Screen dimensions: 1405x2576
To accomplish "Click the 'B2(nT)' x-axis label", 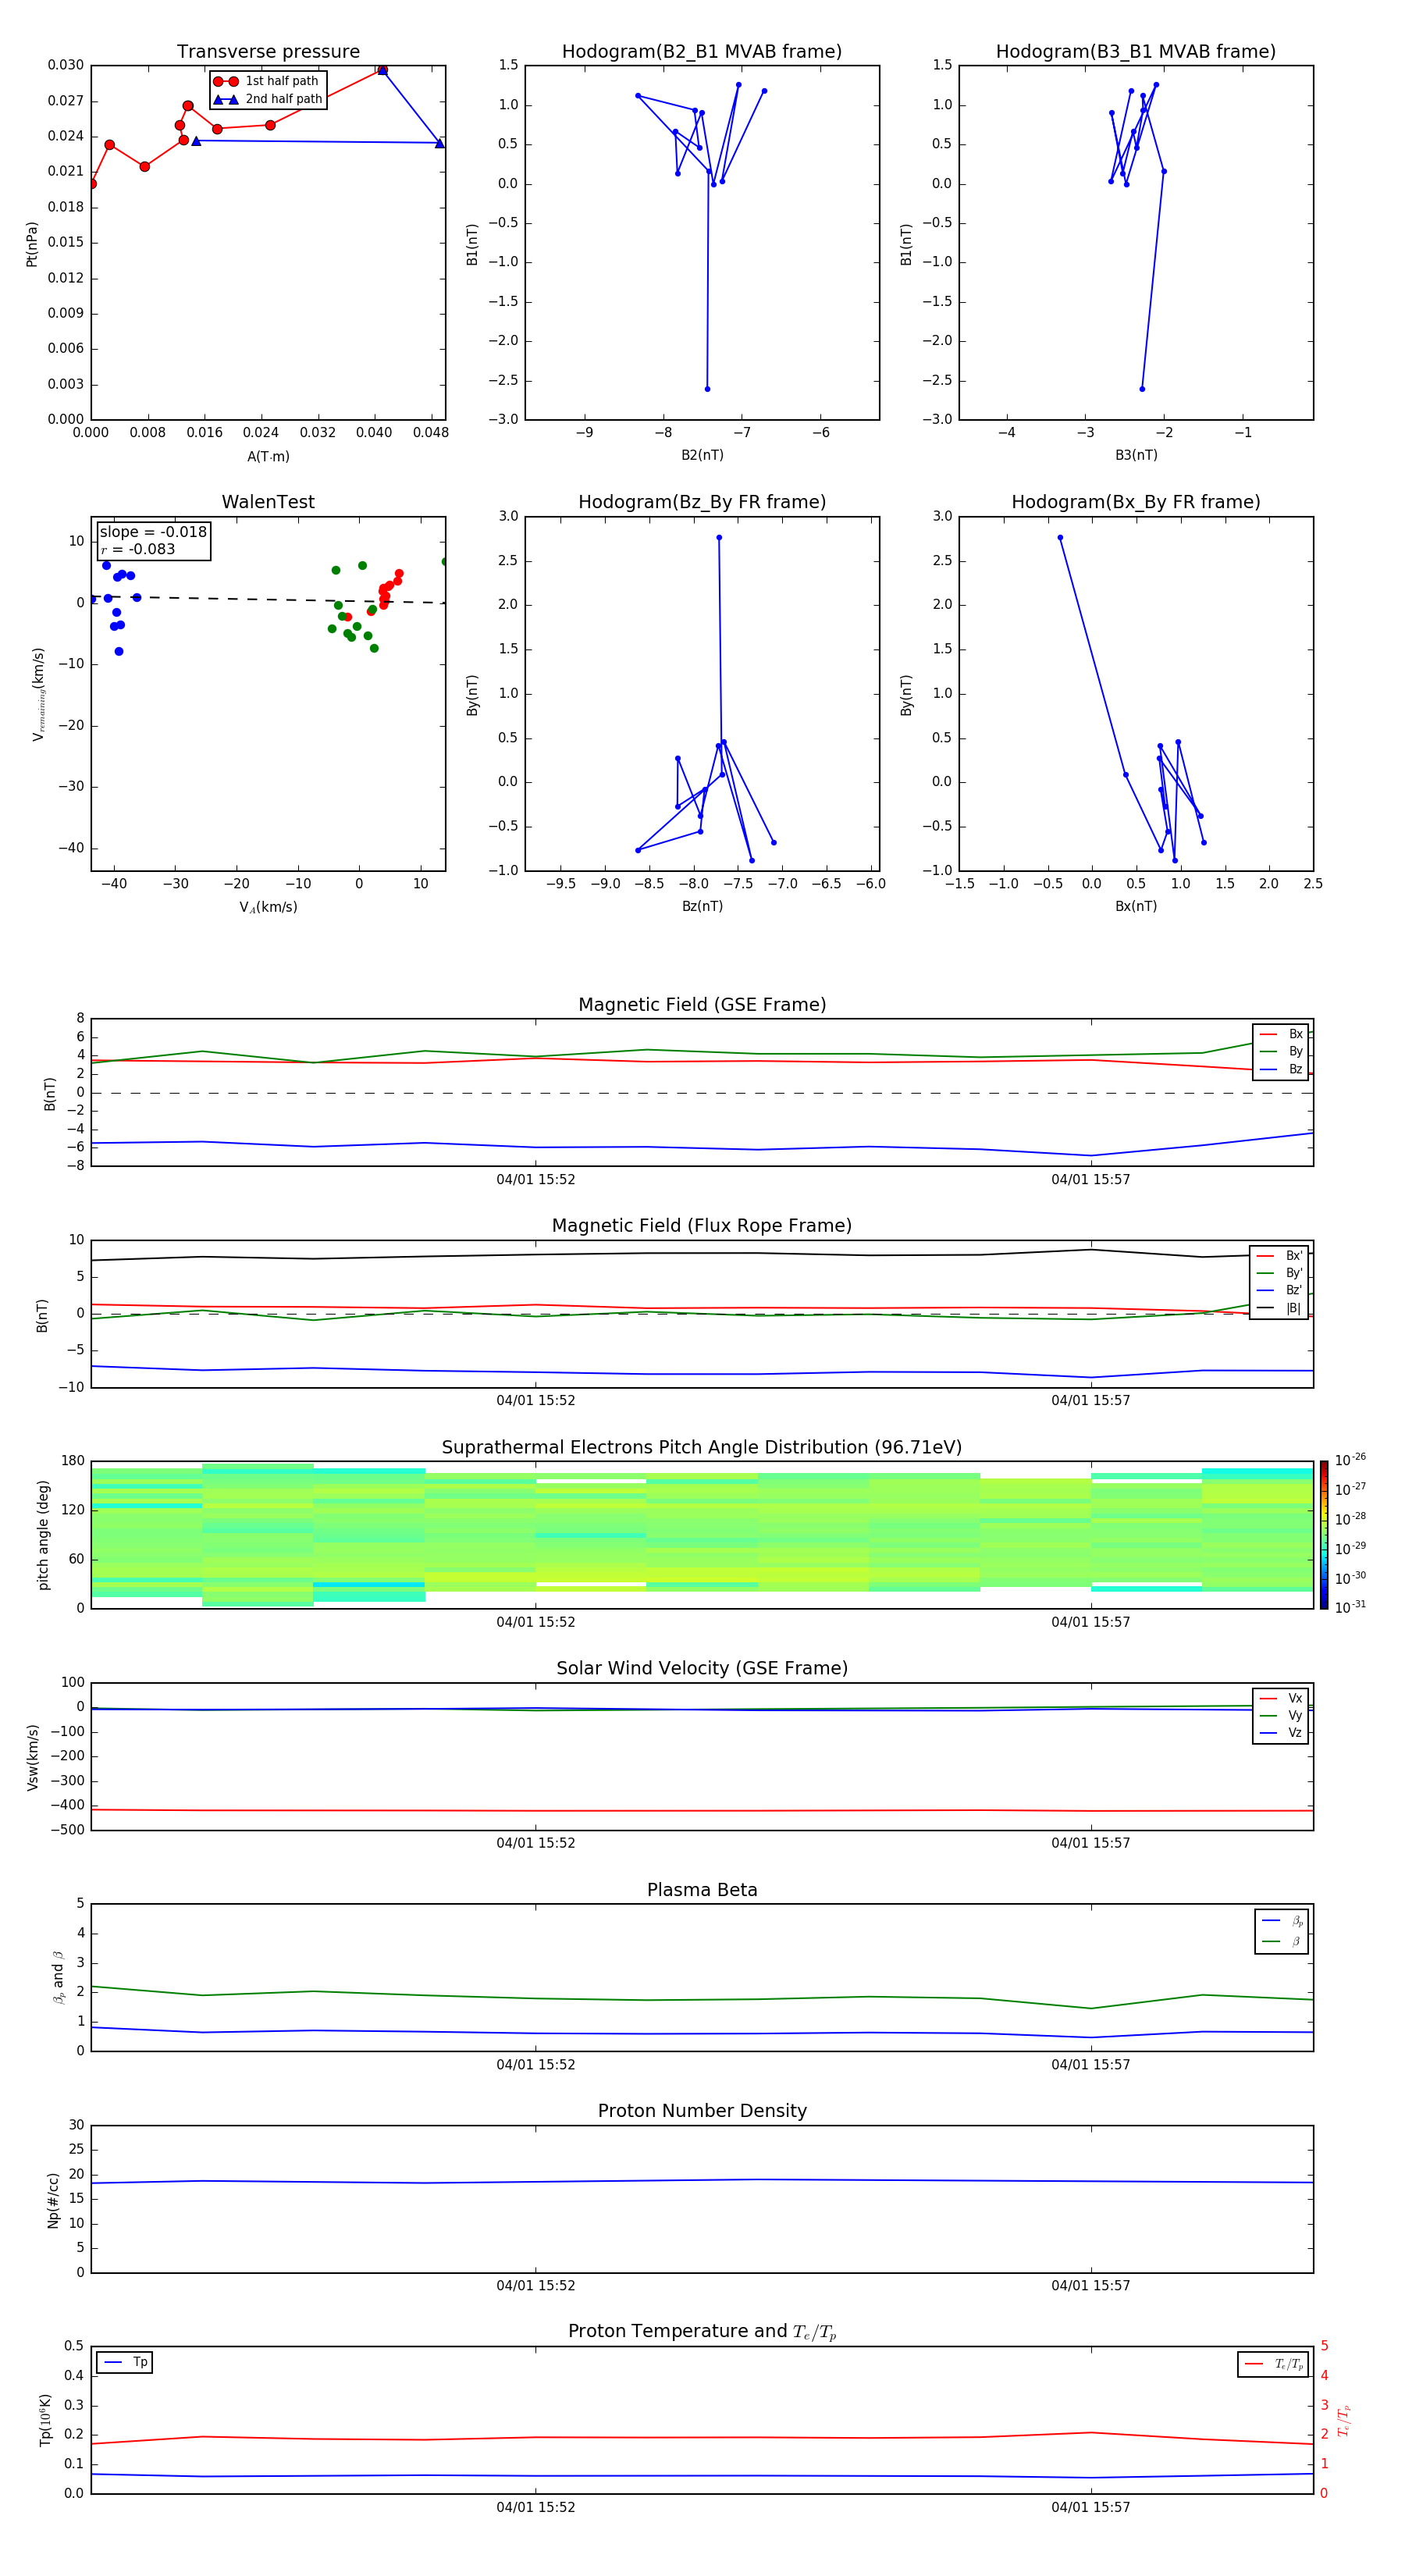I will pyautogui.click(x=702, y=455).
